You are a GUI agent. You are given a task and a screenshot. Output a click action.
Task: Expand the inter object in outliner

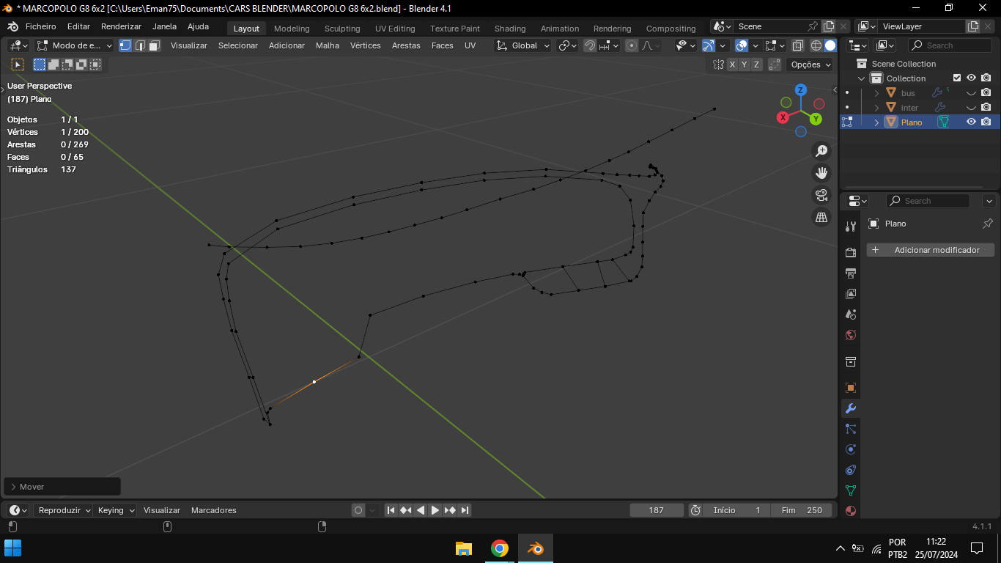click(x=876, y=108)
